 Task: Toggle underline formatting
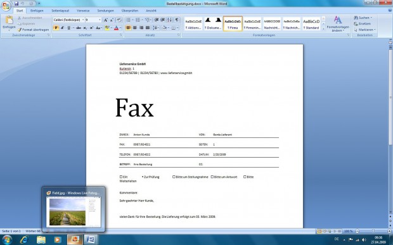point(68,28)
